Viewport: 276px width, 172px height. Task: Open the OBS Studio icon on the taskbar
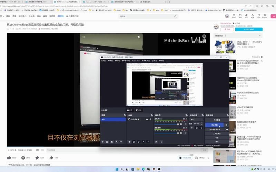[159, 169]
